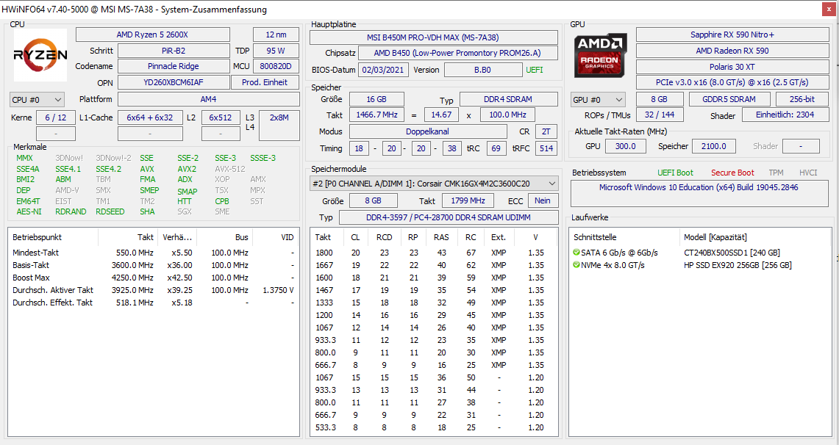Click the VID column header

276,237
